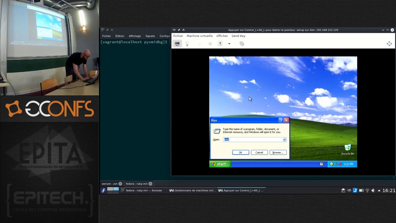396x223 pixels.
Task: Click the battery tray icon
Action: 361,190
